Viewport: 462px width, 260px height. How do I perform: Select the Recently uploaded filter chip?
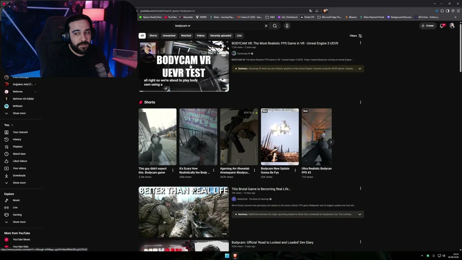(221, 35)
